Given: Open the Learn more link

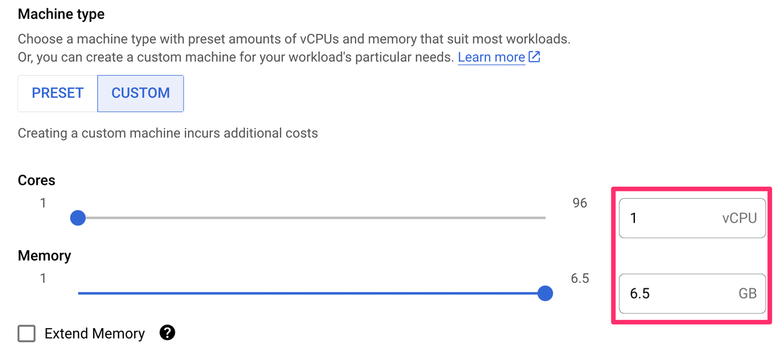Looking at the screenshot, I should pyautogui.click(x=491, y=57).
